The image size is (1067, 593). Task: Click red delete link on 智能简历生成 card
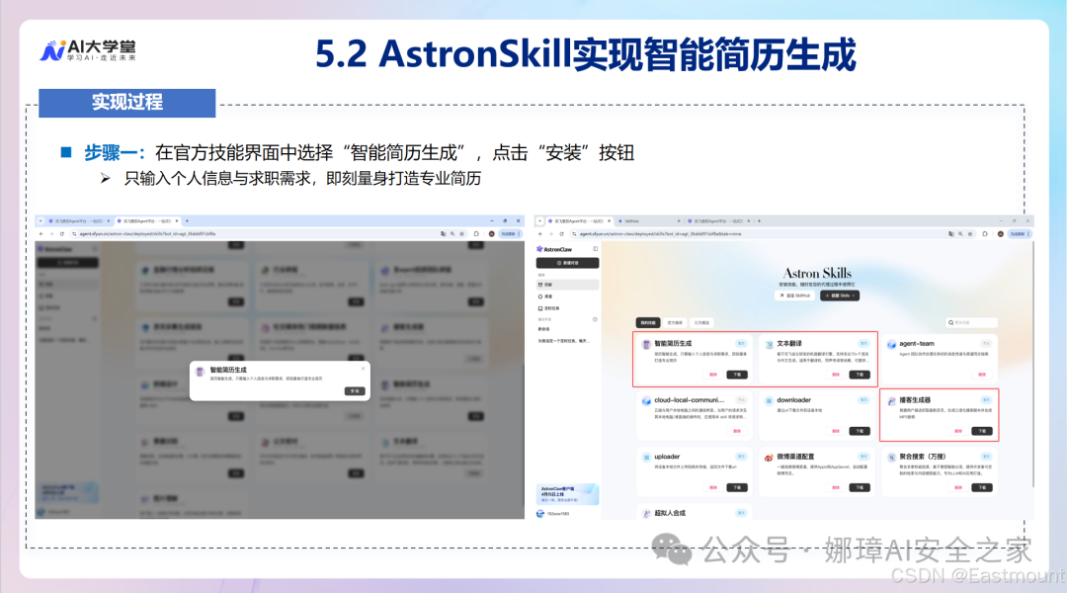point(713,375)
